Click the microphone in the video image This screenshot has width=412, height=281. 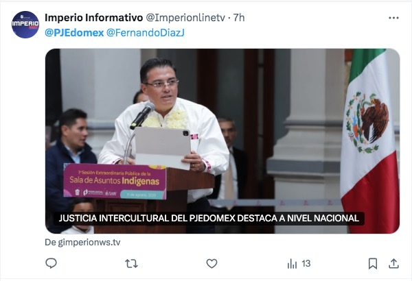(142, 115)
